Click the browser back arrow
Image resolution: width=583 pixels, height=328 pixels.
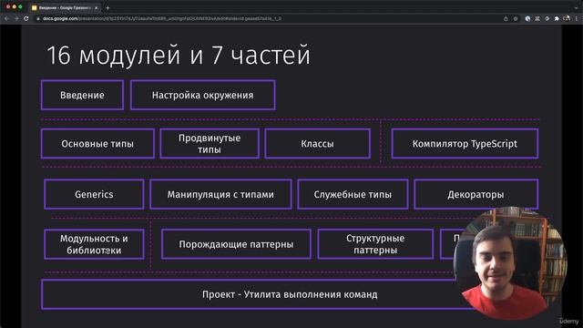click(x=6, y=18)
